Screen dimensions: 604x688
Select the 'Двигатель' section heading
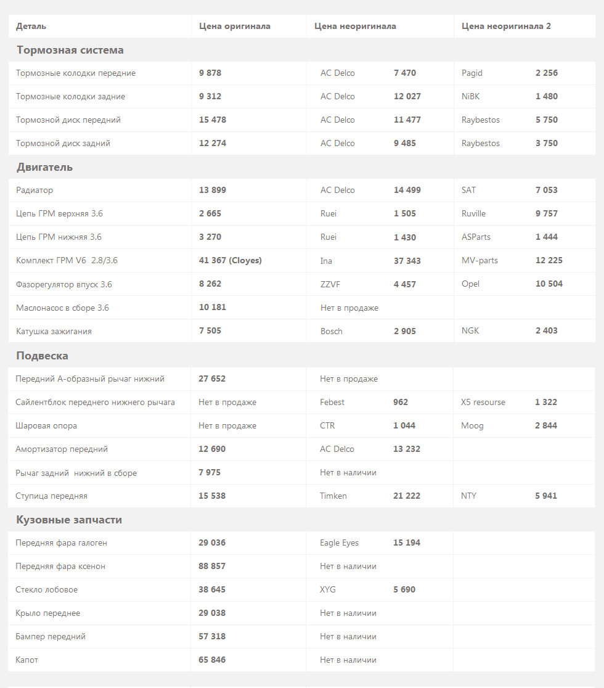[45, 167]
